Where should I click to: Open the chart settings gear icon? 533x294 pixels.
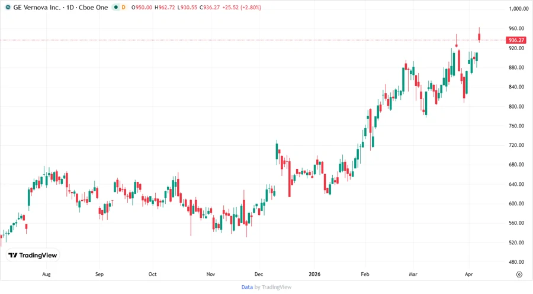[519, 275]
